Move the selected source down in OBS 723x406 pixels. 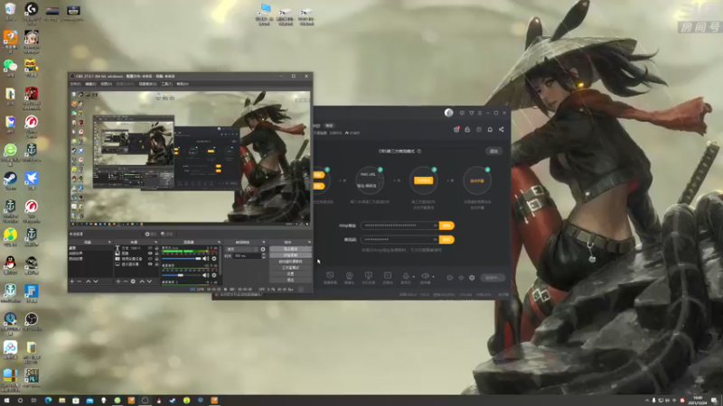pyautogui.click(x=149, y=281)
